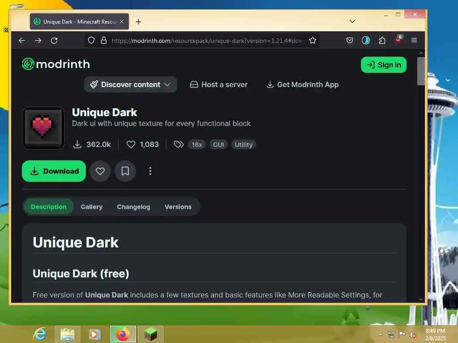Open Minecraft launcher from taskbar
The image size is (458, 343).
tap(151, 334)
